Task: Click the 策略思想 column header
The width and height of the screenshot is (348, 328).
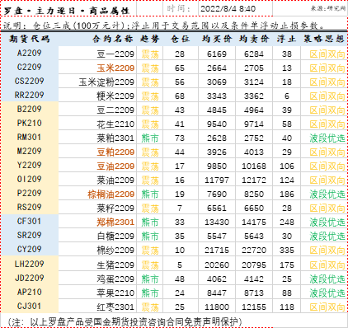Action: pyautogui.click(x=324, y=39)
